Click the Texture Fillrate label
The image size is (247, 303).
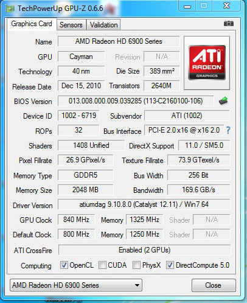[x=142, y=161]
